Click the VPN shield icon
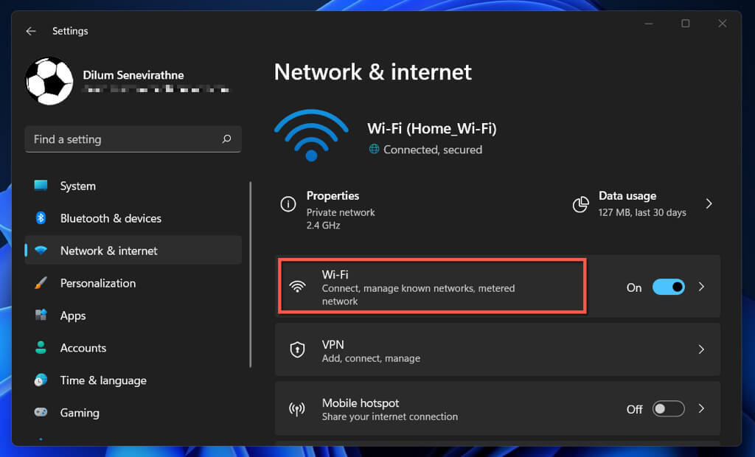 (298, 349)
